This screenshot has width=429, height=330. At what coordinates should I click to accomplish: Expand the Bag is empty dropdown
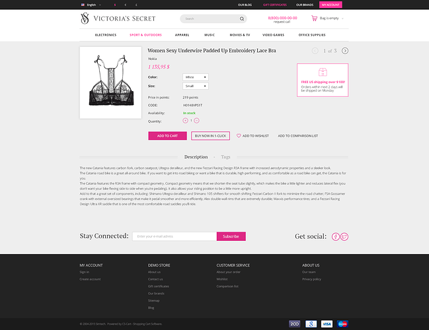tap(331, 18)
